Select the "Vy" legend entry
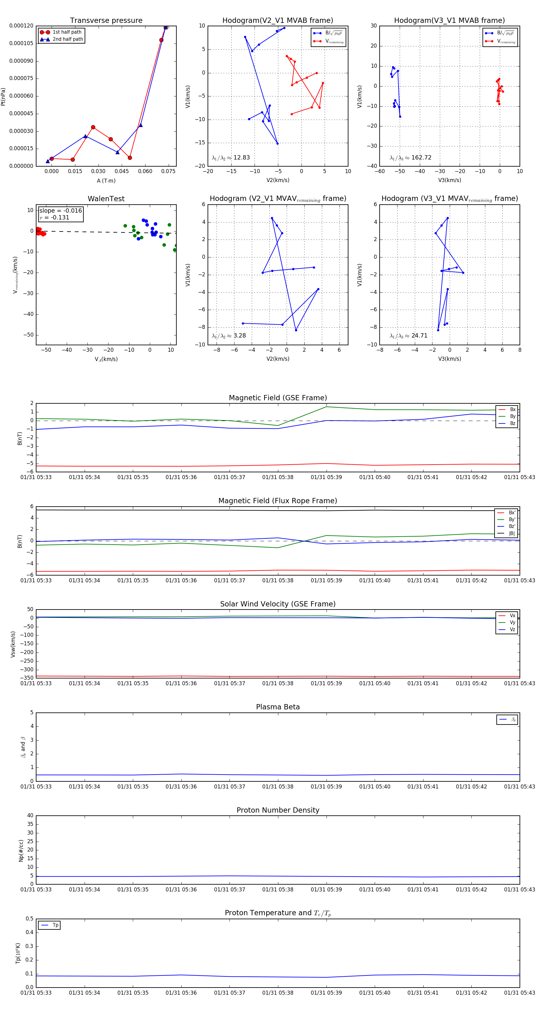This screenshot has height=1020, width=556. pyautogui.click(x=507, y=623)
